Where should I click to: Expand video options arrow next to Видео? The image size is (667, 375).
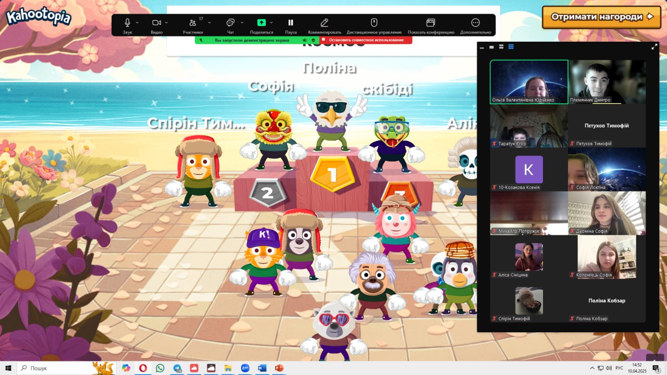click(167, 23)
